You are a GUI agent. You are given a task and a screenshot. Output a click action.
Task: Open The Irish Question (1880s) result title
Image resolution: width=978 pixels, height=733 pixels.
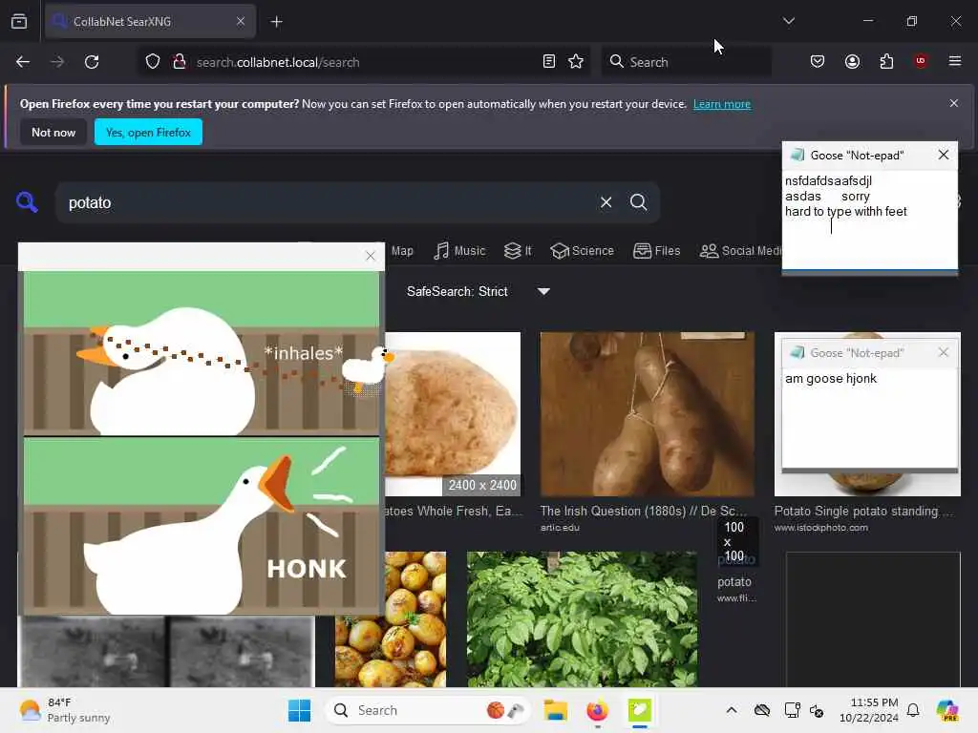643,512
